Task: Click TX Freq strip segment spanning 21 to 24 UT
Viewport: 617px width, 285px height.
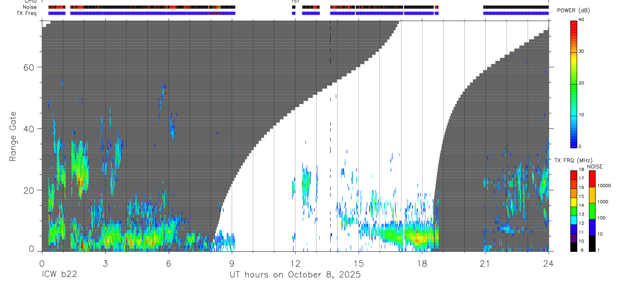Action: click(x=516, y=13)
